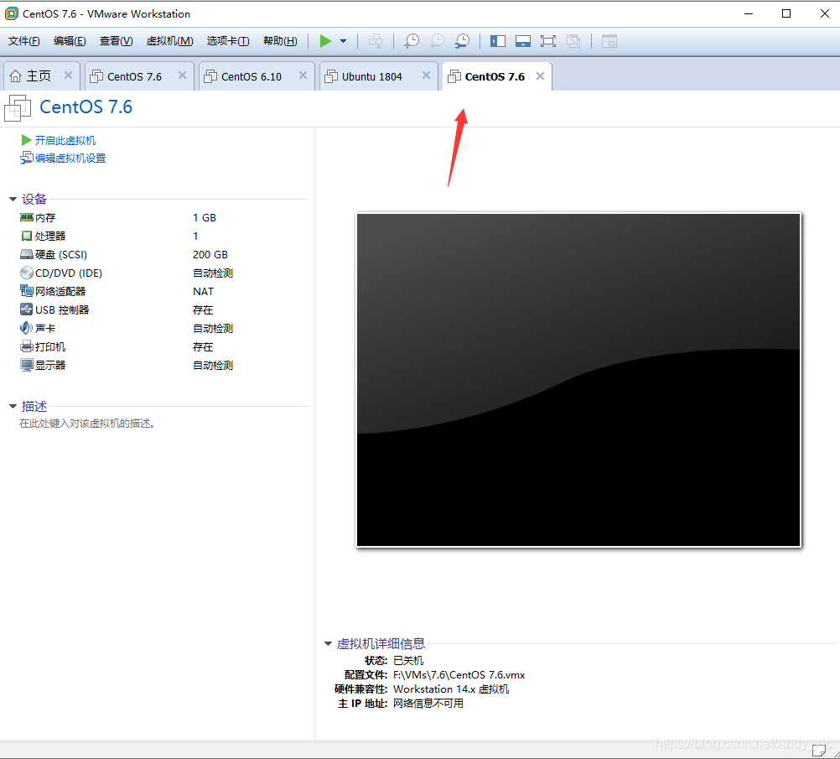Click the 配置文件 path F:\VMs\7.6\CentOS 7.6.vmx

click(x=459, y=675)
